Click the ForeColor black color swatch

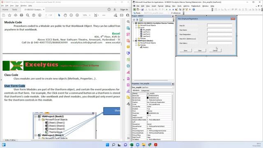coord(148,113)
